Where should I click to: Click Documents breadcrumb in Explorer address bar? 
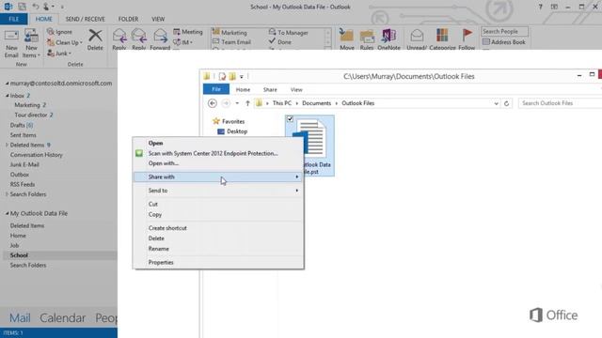tap(316, 103)
